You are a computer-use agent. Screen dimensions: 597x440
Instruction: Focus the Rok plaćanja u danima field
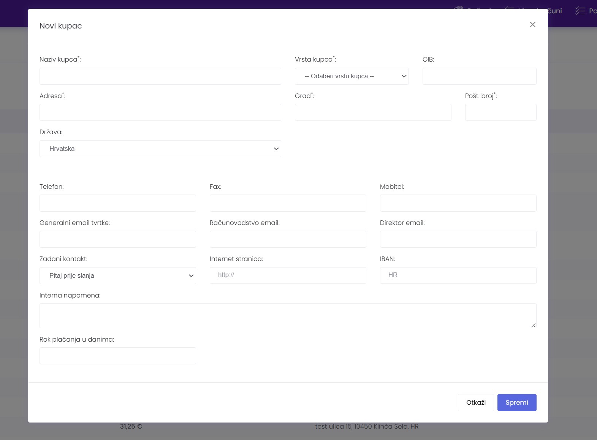118,356
